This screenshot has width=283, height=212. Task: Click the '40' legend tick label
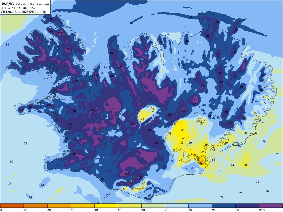click(x=96, y=210)
